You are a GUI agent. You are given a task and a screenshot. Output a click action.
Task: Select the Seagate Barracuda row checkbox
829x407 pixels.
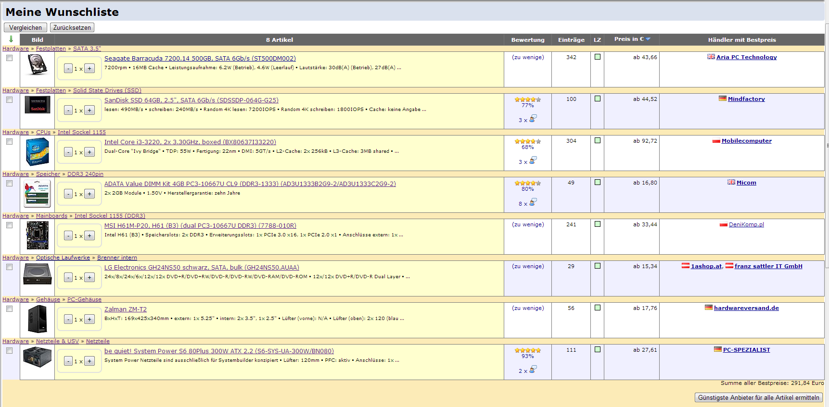tap(10, 58)
